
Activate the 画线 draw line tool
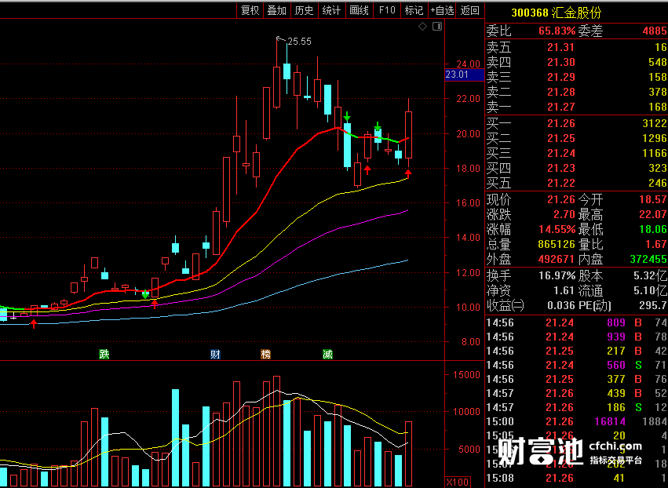point(360,10)
